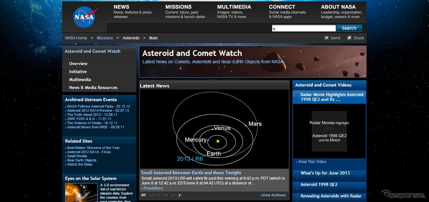
Task: Click the Radar Movies video thumbnail
Action: tap(329, 131)
